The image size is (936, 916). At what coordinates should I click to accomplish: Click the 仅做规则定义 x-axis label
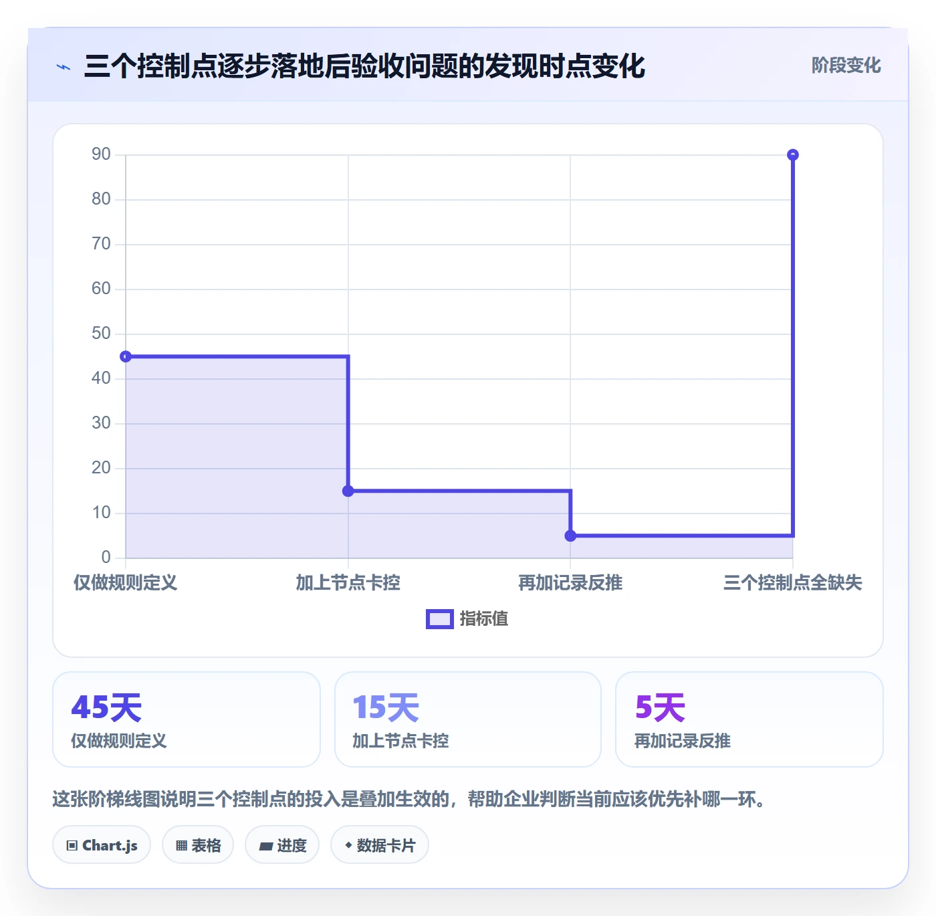[126, 583]
